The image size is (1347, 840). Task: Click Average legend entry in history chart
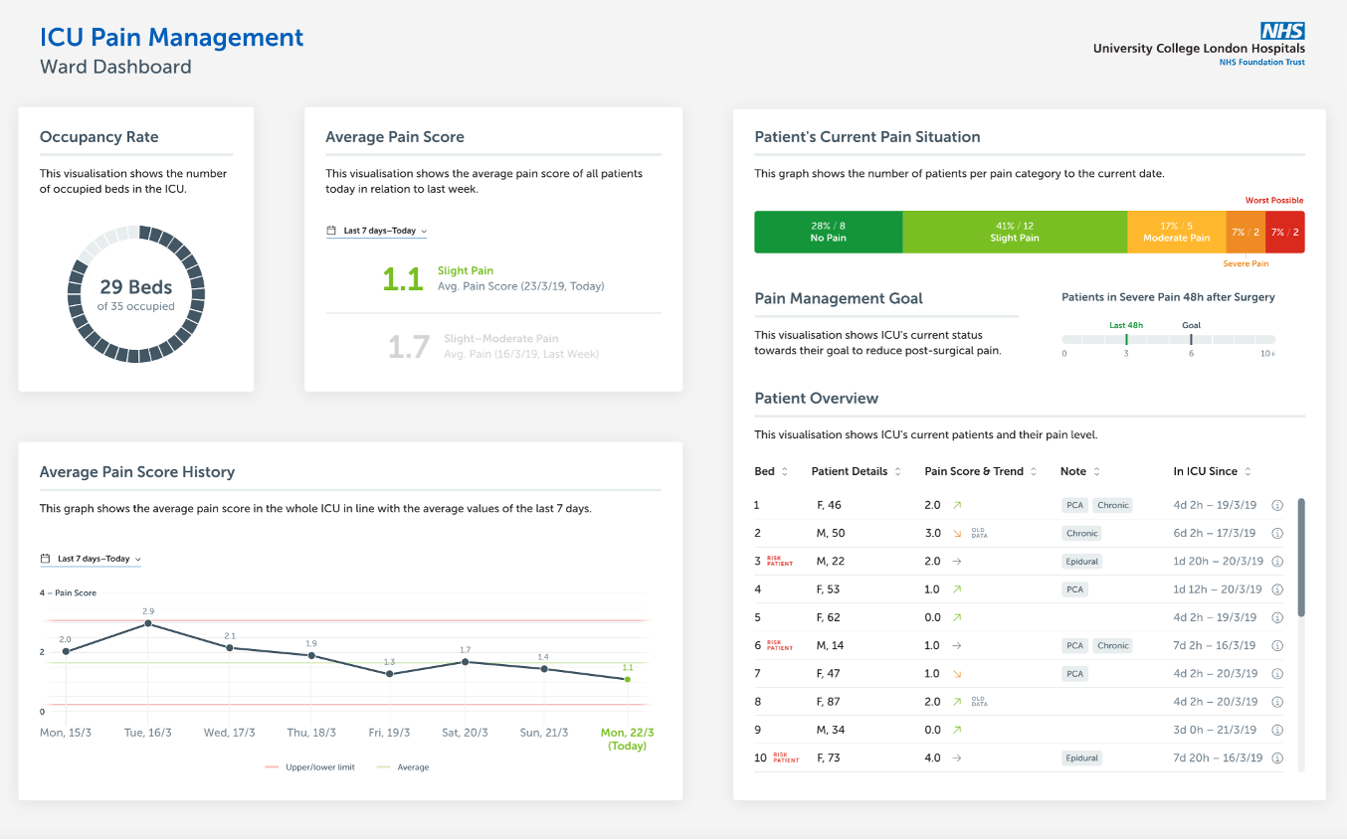[x=403, y=767]
